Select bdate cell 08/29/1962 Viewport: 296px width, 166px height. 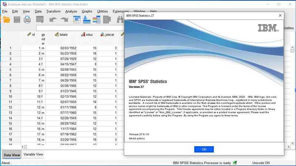[x=61, y=124]
